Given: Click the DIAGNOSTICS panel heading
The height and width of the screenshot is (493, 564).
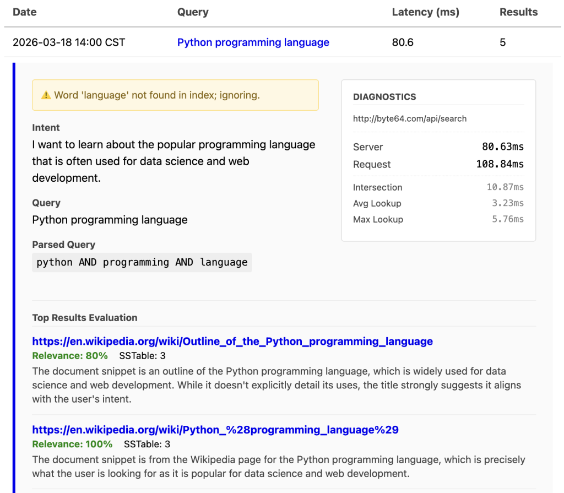Looking at the screenshot, I should (384, 97).
